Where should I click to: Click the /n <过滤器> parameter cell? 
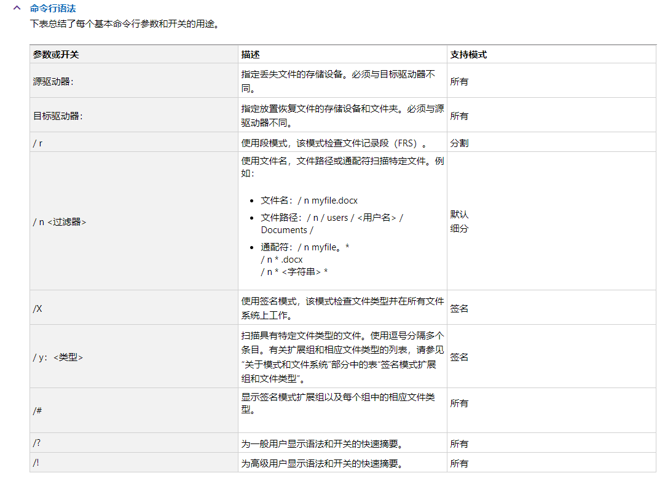click(x=60, y=221)
